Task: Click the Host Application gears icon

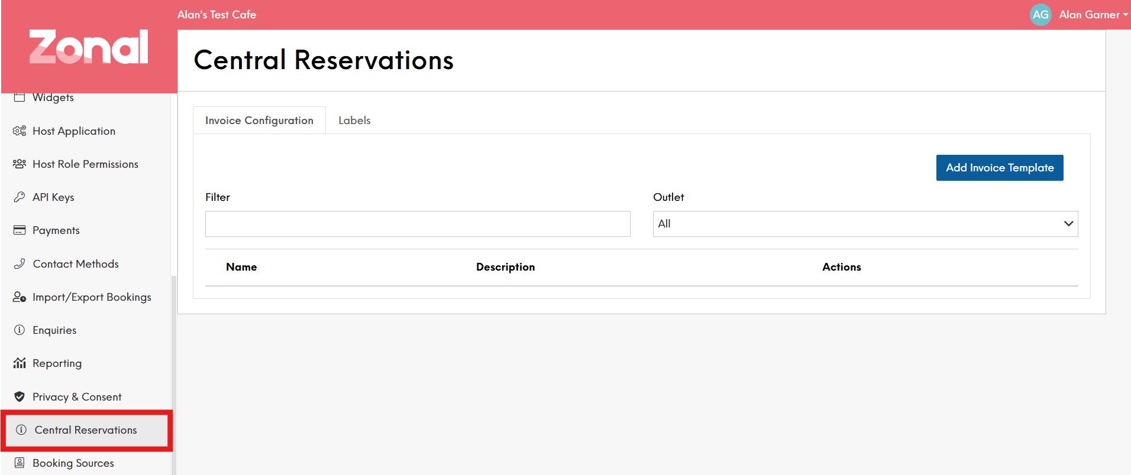Action: 20,131
